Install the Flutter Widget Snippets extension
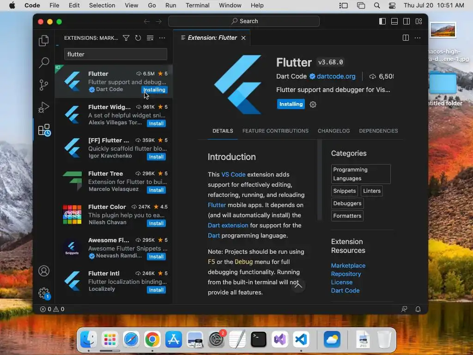The image size is (473, 355). (156, 123)
